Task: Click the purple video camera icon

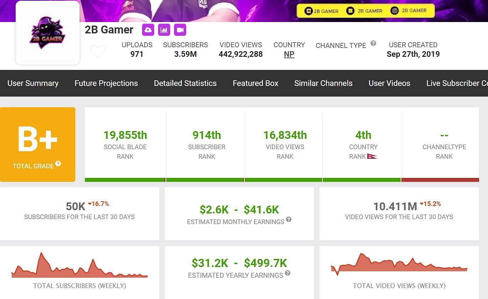Action: pyautogui.click(x=180, y=30)
